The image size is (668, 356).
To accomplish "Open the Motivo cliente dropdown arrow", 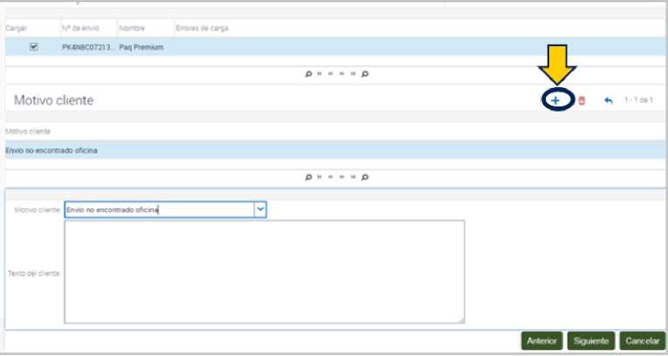I will pos(259,209).
